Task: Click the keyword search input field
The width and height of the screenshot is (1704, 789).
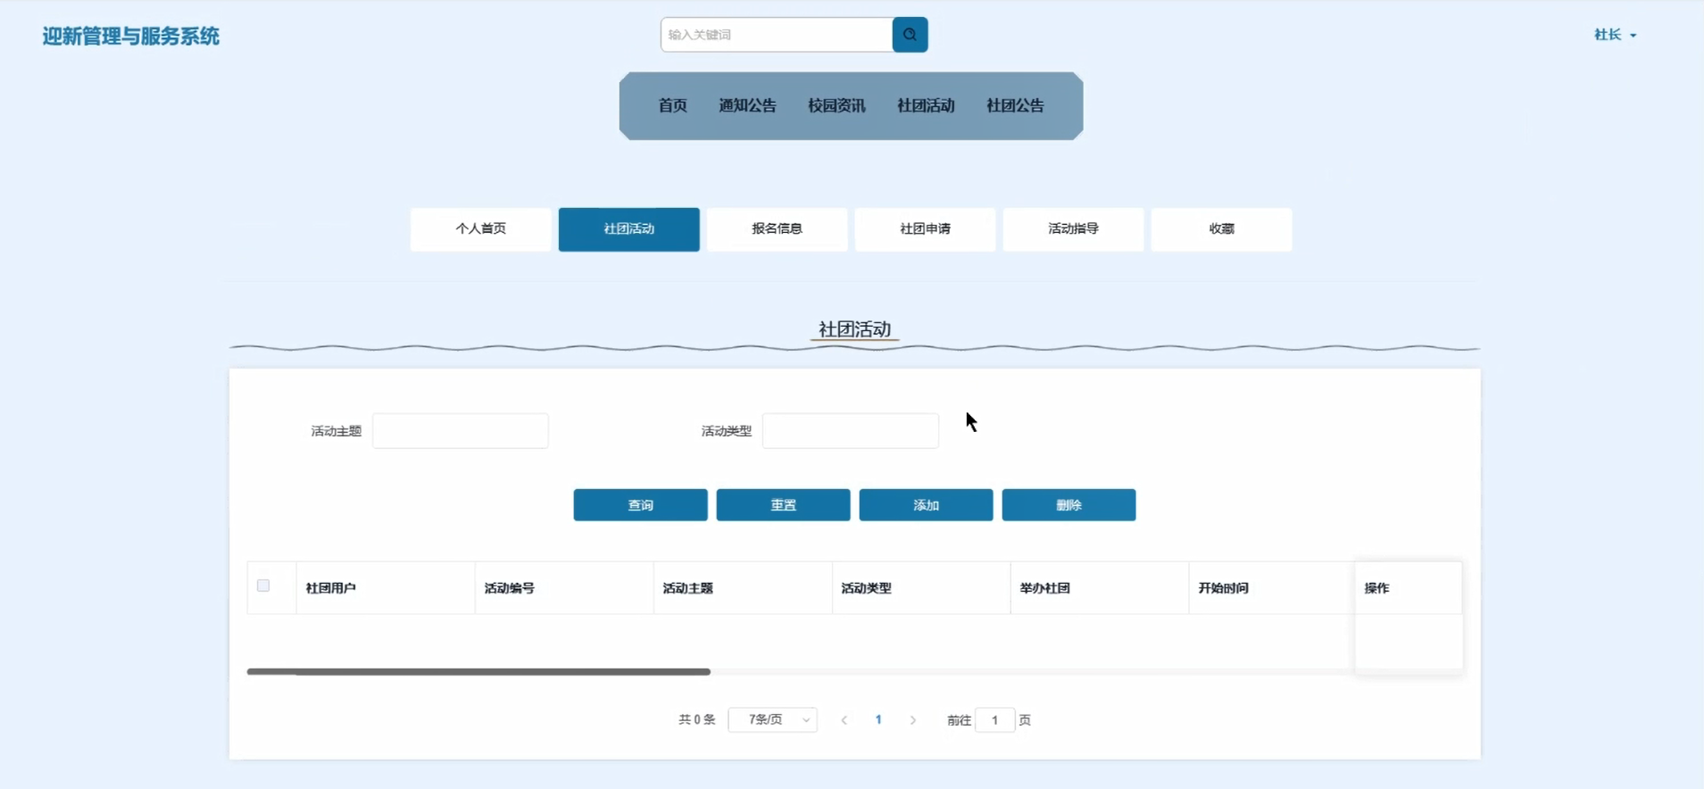Action: pyautogui.click(x=777, y=35)
